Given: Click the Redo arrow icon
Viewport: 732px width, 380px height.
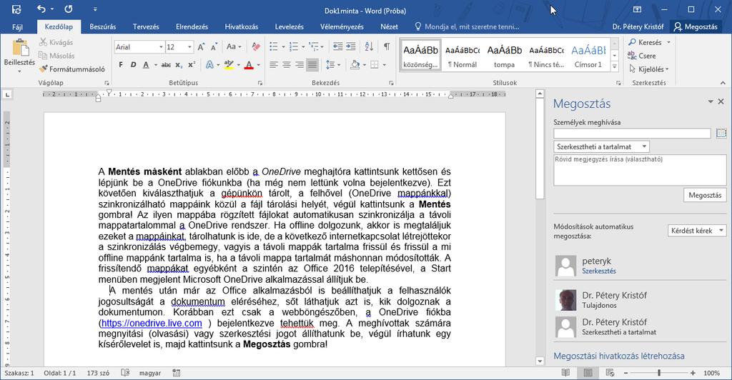Looking at the screenshot, I should pos(69,9).
